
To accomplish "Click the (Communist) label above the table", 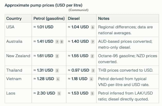I will pos(79,10).
